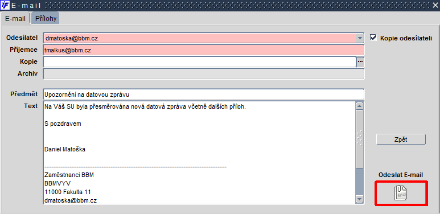Expand the Odesílatel dropdown arrow
This screenshot has width=440, height=214.
[360, 38]
